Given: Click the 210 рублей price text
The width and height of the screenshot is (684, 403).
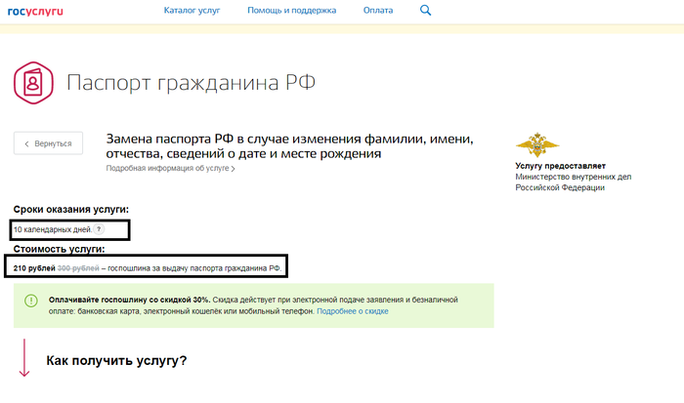Looking at the screenshot, I should click(34, 266).
